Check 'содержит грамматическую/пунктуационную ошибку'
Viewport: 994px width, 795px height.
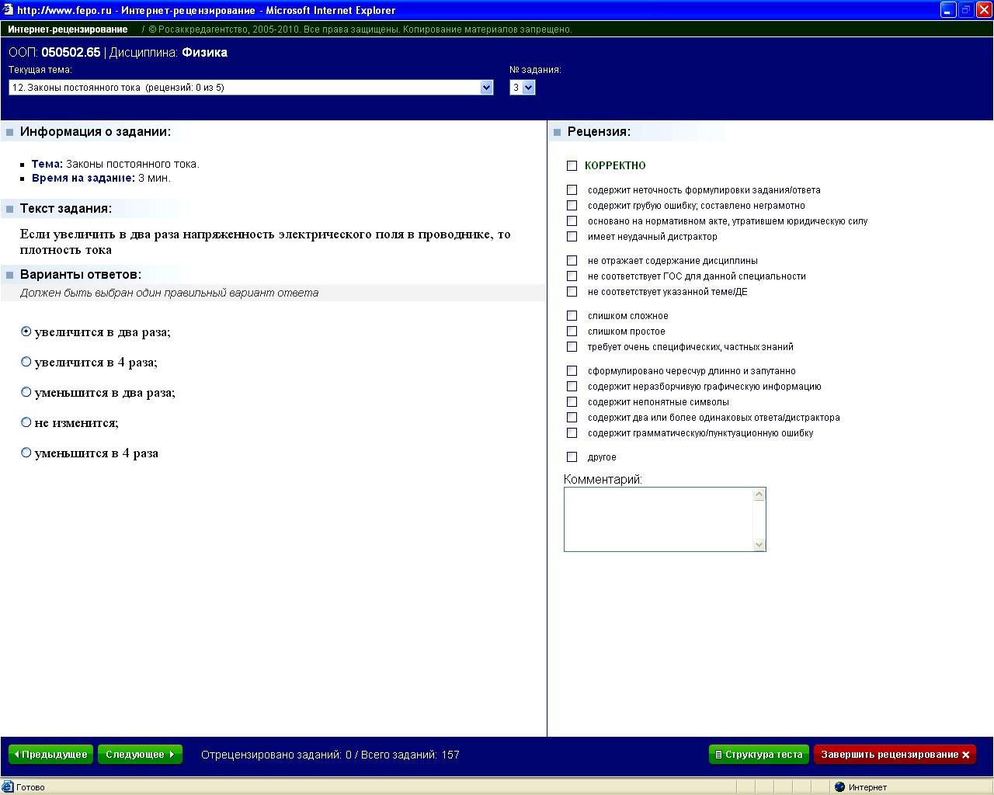[x=572, y=432]
